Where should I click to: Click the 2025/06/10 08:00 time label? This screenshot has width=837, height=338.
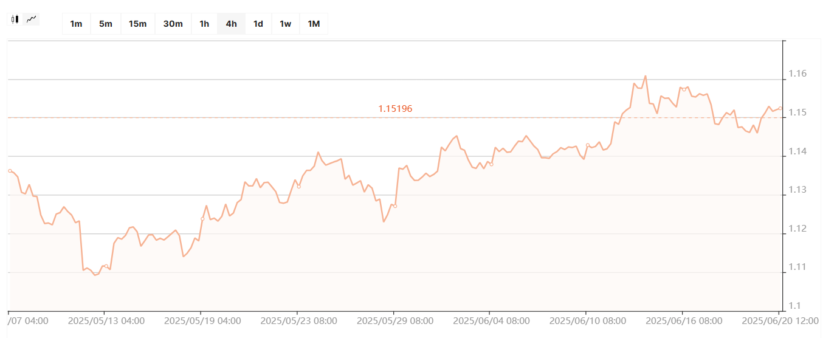[588, 320]
